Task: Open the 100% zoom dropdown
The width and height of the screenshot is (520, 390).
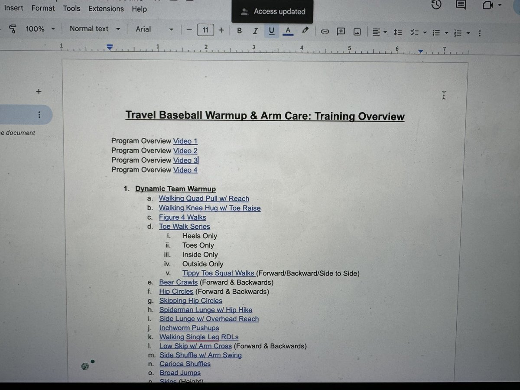Action: coord(40,29)
